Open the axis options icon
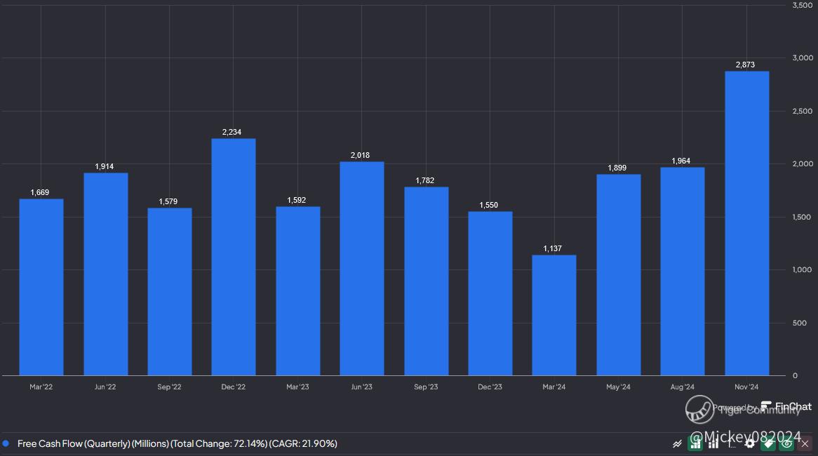This screenshot has width=818, height=456. (732, 444)
